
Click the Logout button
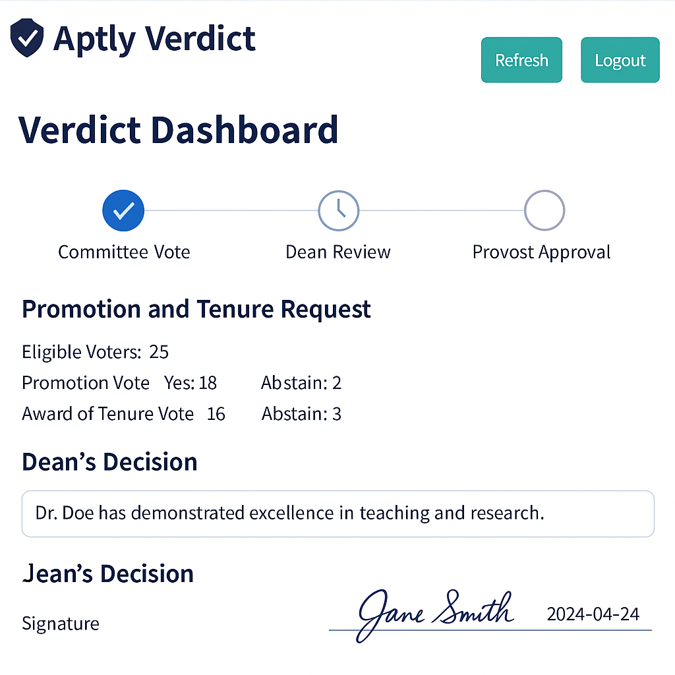(620, 60)
